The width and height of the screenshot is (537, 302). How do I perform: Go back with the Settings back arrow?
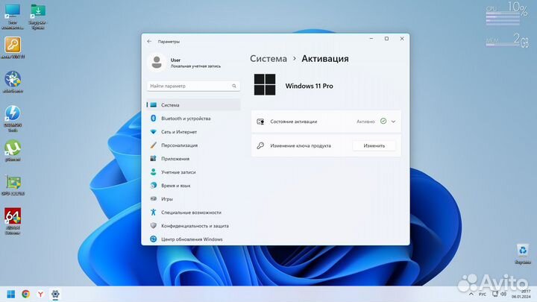tap(149, 42)
